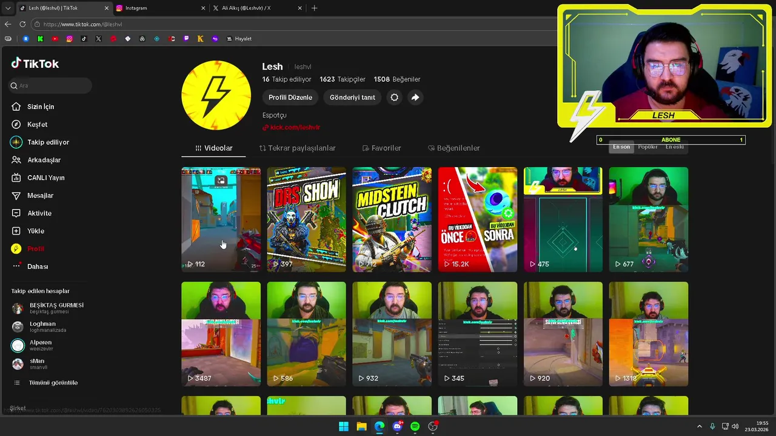
Task: Open a new browser tab
Action: click(x=314, y=8)
